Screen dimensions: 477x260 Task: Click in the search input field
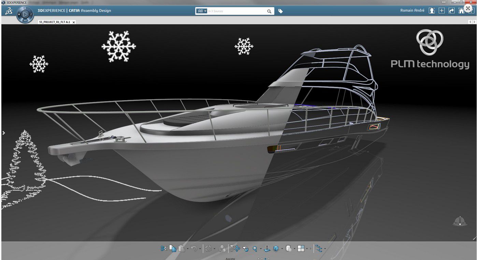[x=235, y=11]
